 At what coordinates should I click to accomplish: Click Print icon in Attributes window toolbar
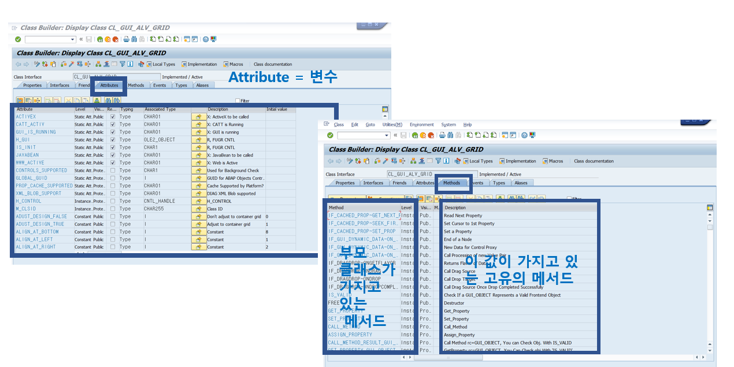[126, 39]
